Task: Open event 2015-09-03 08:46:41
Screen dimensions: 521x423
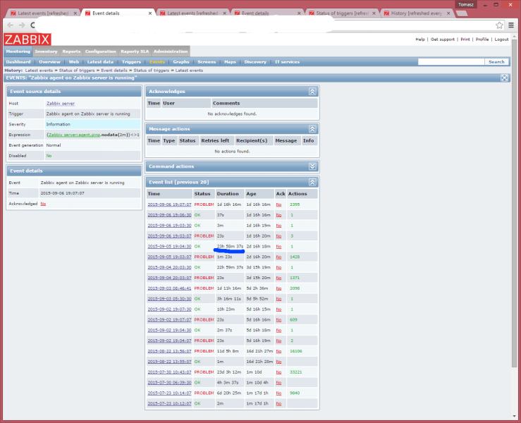Action: [x=169, y=288]
